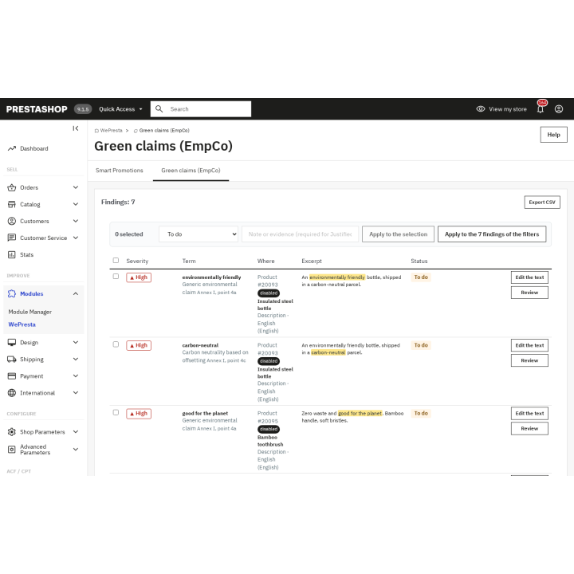Expand the Catalog menu chevron

point(76,204)
